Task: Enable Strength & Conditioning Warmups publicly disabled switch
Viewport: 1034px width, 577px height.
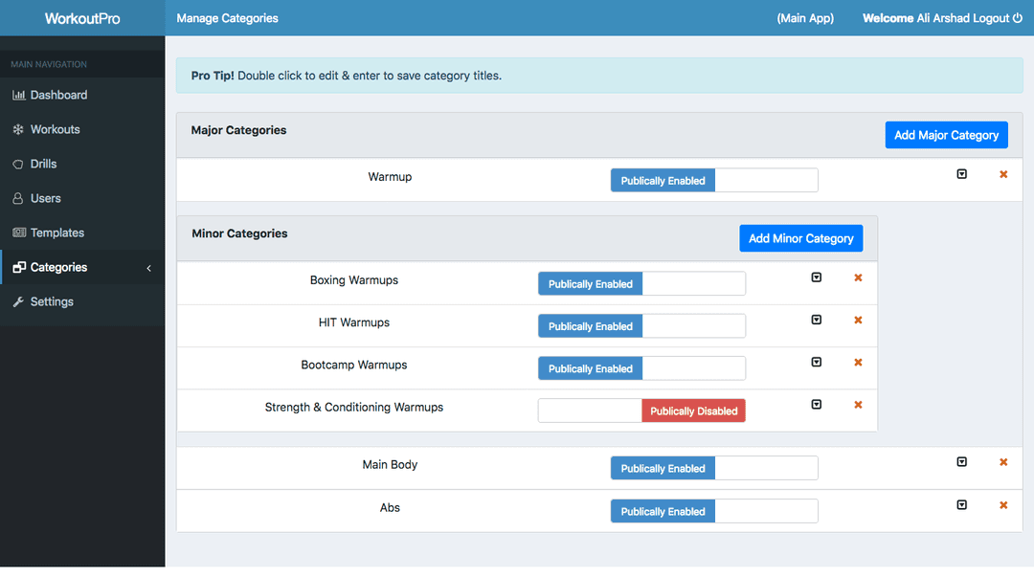Action: (641, 411)
